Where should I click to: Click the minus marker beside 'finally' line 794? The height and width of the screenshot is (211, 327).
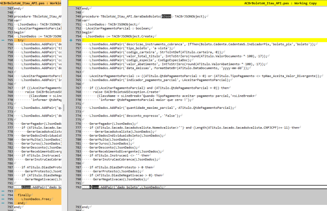click(3, 195)
